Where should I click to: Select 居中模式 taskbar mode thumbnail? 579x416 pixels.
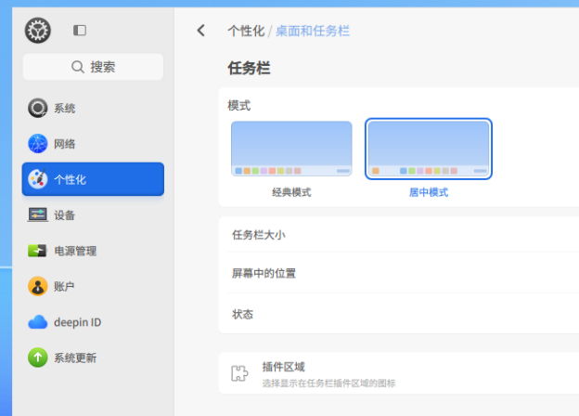click(429, 149)
